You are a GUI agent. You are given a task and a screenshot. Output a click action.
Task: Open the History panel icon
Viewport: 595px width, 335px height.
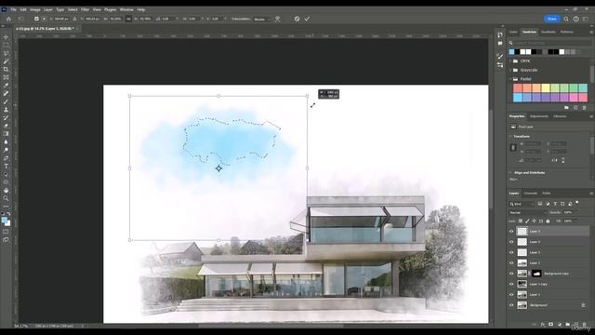[500, 35]
